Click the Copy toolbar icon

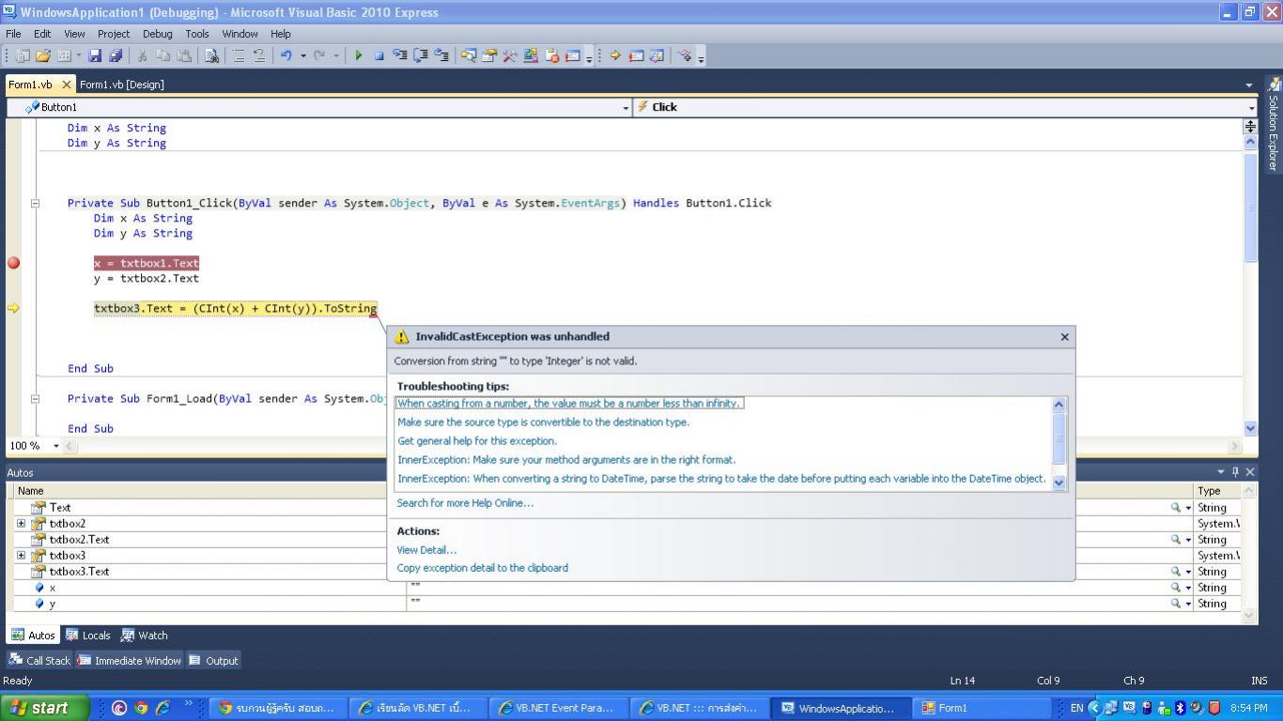[163, 55]
